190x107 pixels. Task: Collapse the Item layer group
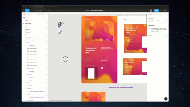(x=26, y=43)
